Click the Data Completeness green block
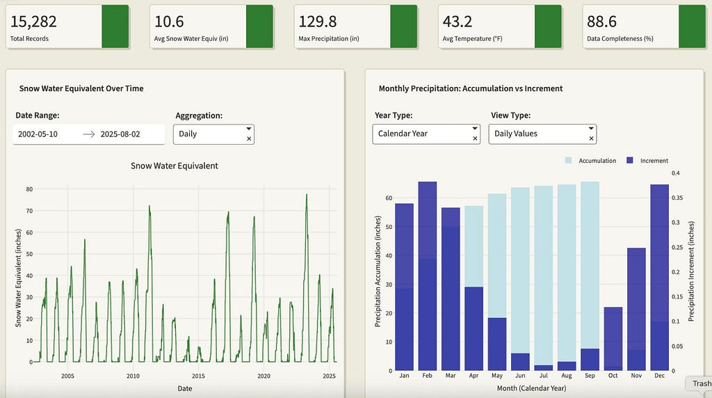Screen dimensions: 712x398 693,26
